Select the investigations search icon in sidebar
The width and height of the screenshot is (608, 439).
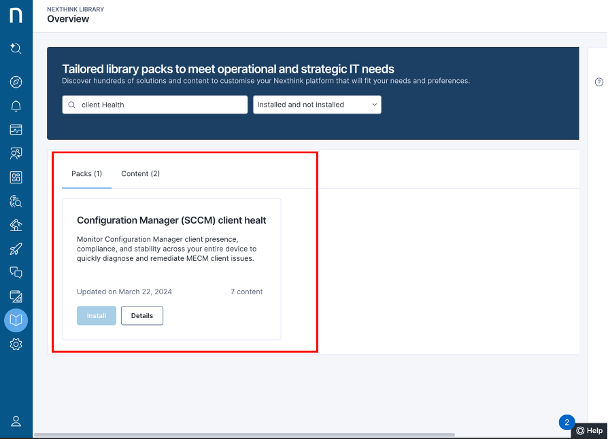click(x=15, y=200)
